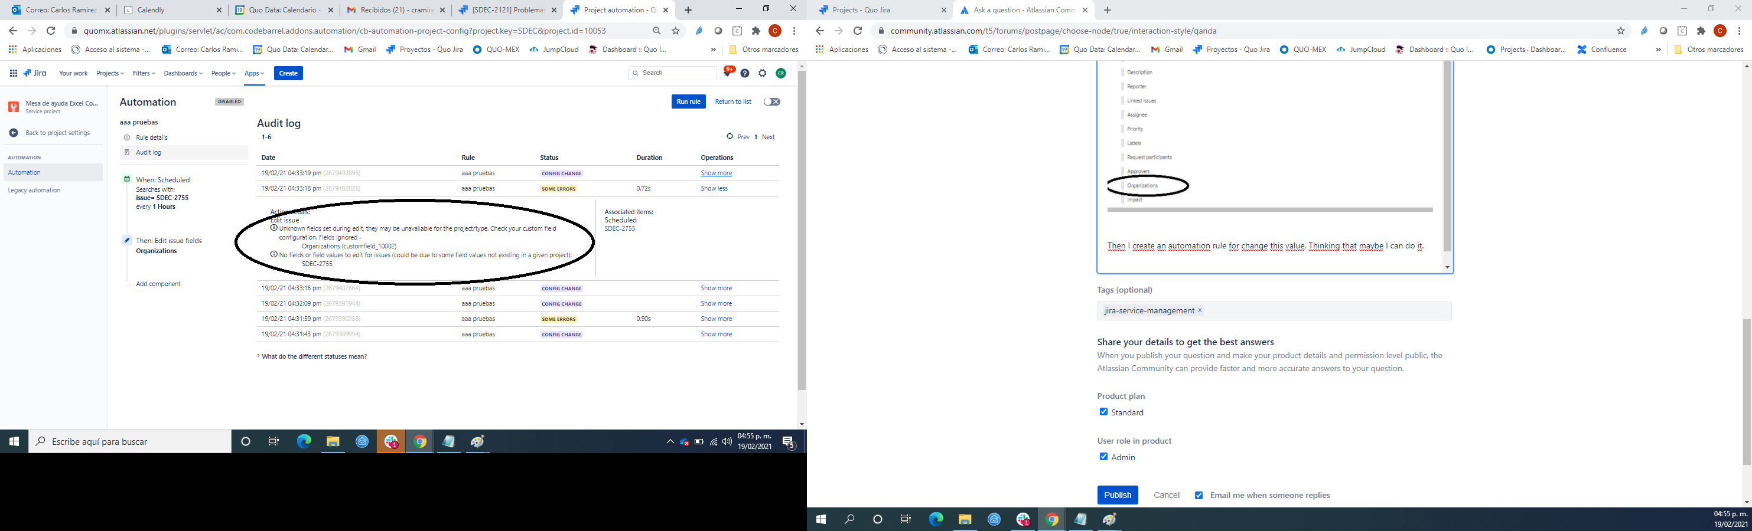Focus the Jira Search field

pos(673,73)
